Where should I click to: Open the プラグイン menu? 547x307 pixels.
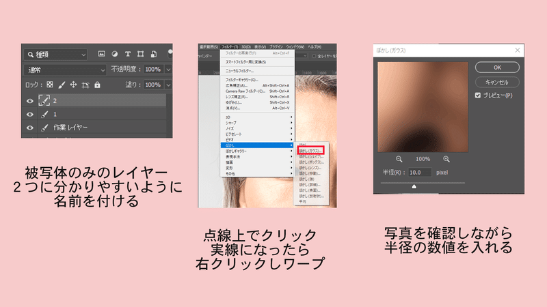pos(276,46)
